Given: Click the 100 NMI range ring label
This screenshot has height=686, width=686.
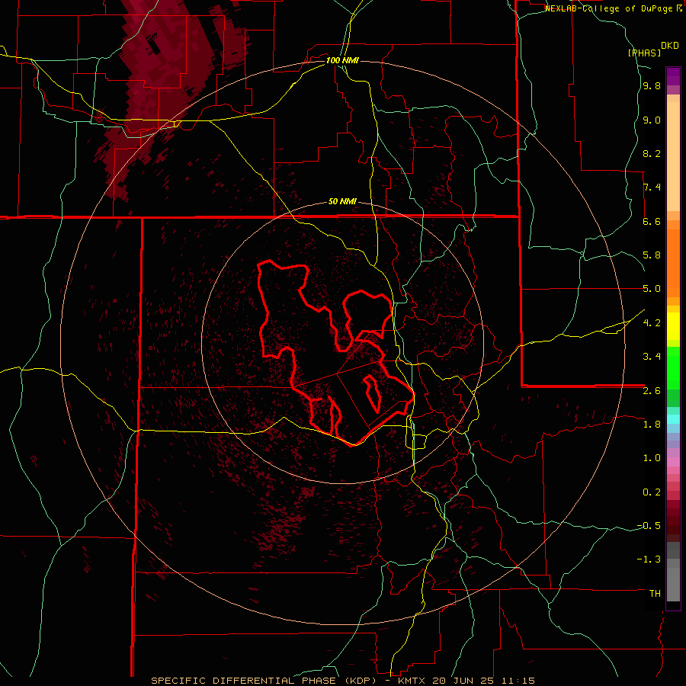Looking at the screenshot, I should pyautogui.click(x=342, y=60).
